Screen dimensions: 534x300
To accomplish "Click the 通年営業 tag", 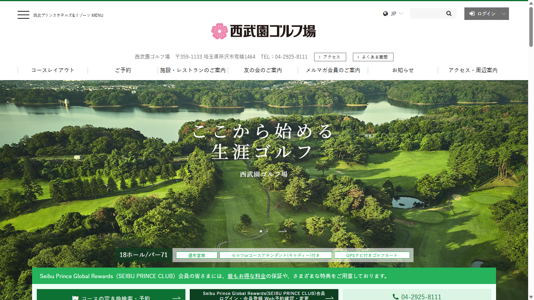I will tap(197, 255).
